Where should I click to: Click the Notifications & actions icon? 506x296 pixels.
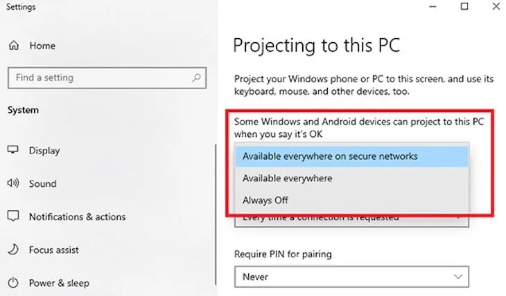point(13,217)
